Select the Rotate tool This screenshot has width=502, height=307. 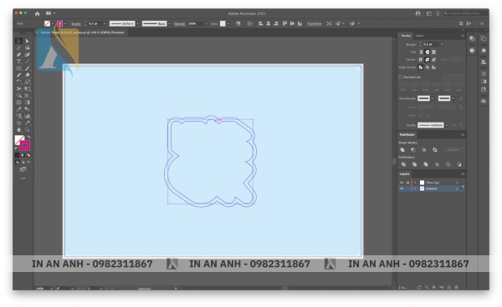(18, 82)
